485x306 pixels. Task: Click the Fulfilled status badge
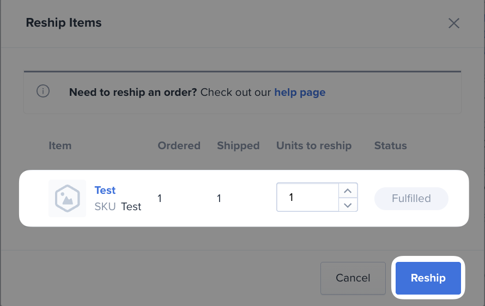[411, 198]
